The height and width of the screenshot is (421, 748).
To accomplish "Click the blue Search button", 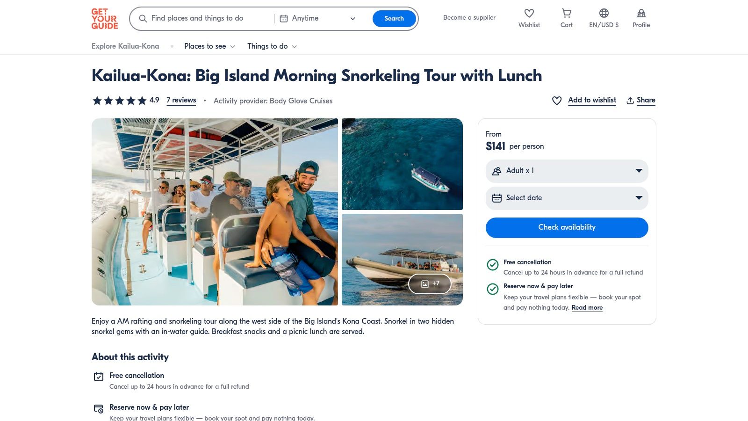I will [394, 19].
